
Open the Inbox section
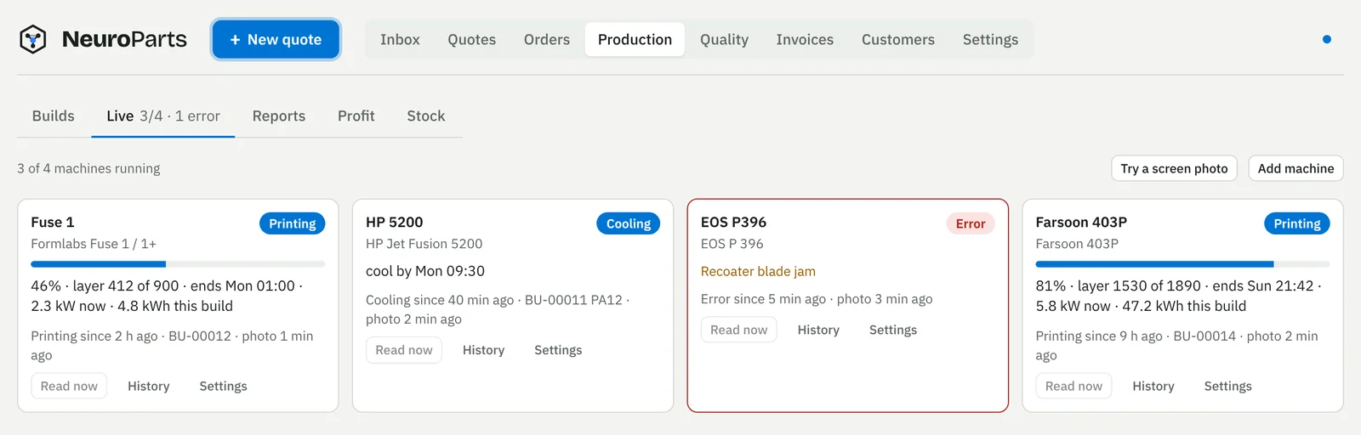(x=400, y=39)
